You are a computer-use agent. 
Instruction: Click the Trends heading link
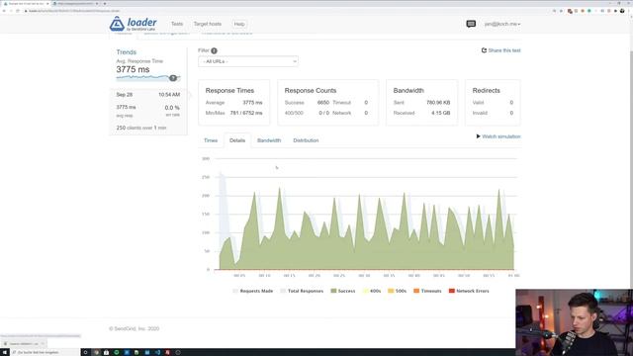(127, 52)
